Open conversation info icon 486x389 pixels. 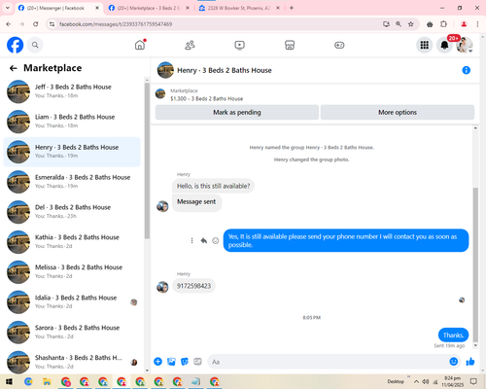click(x=466, y=70)
